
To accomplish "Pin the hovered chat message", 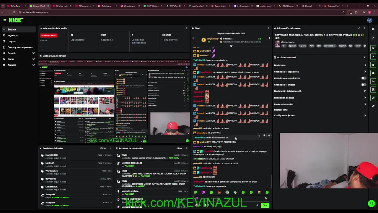I will click(264, 135).
